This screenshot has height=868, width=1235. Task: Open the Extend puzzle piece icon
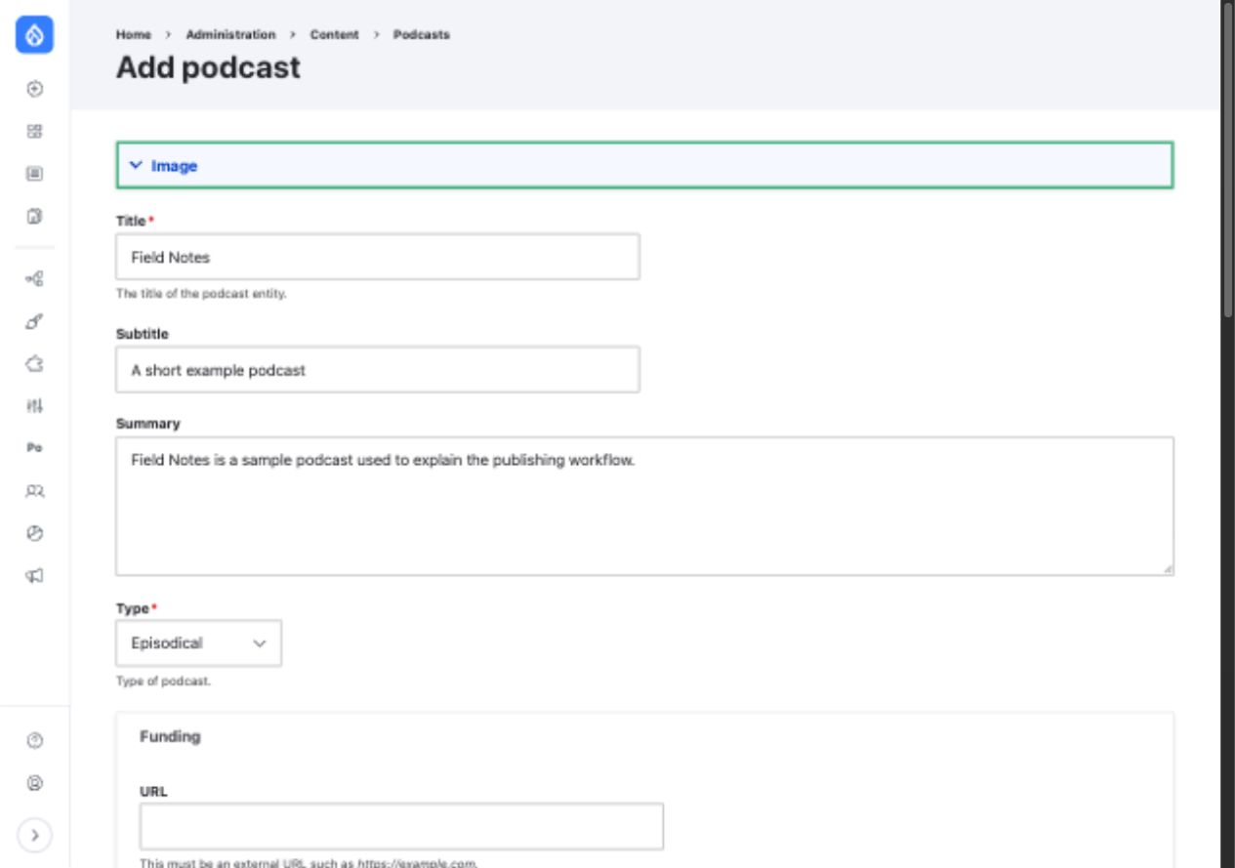pos(34,363)
